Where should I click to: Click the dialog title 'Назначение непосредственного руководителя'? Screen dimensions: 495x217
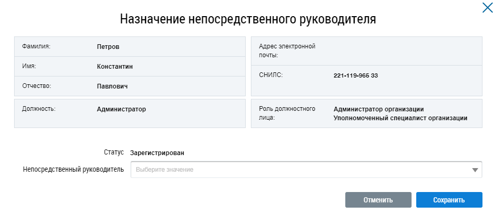point(248,19)
